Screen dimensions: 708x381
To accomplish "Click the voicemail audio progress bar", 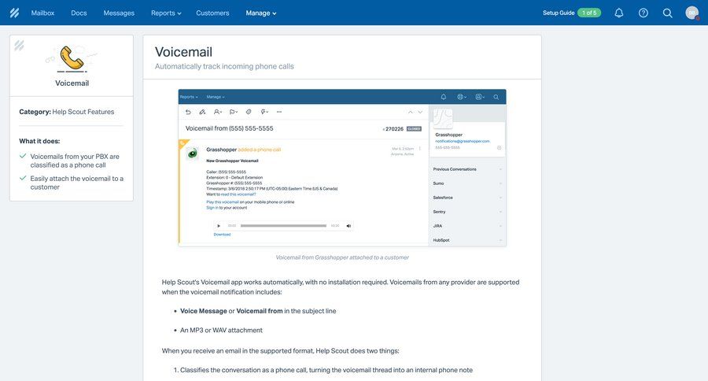I will pyautogui.click(x=283, y=225).
